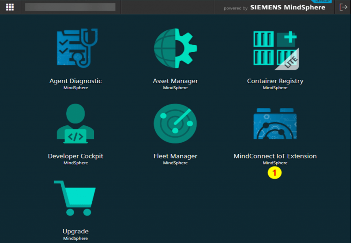Open "MindConnect IoT Extension" via its title

(275, 156)
